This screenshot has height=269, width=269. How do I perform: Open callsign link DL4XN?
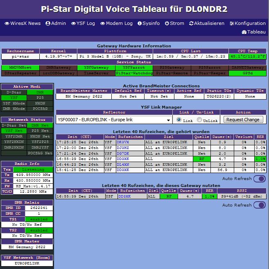click(123, 165)
